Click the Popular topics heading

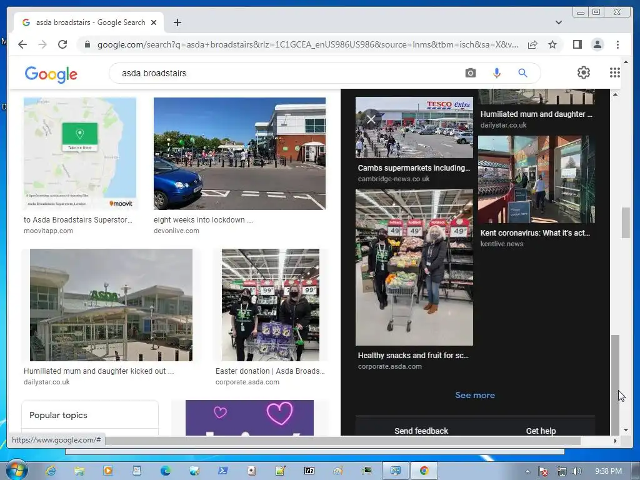[58, 415]
